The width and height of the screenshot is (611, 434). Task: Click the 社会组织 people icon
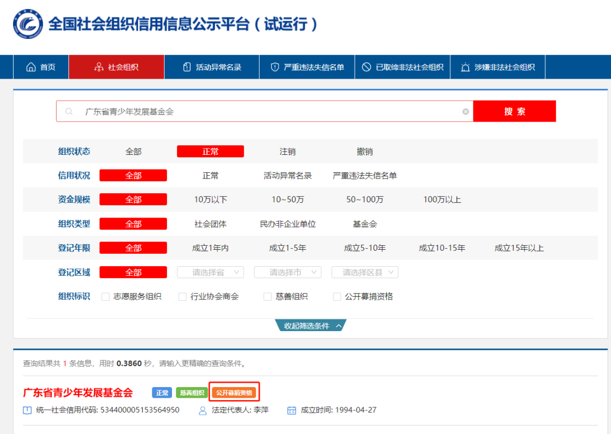(98, 67)
